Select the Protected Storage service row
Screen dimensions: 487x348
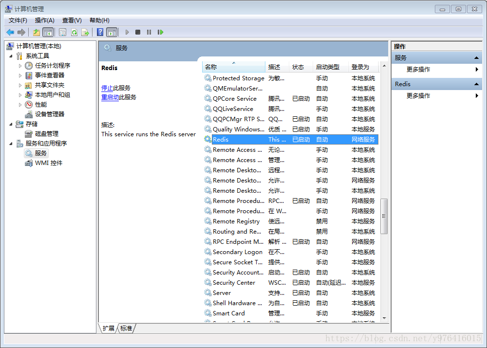(291, 78)
